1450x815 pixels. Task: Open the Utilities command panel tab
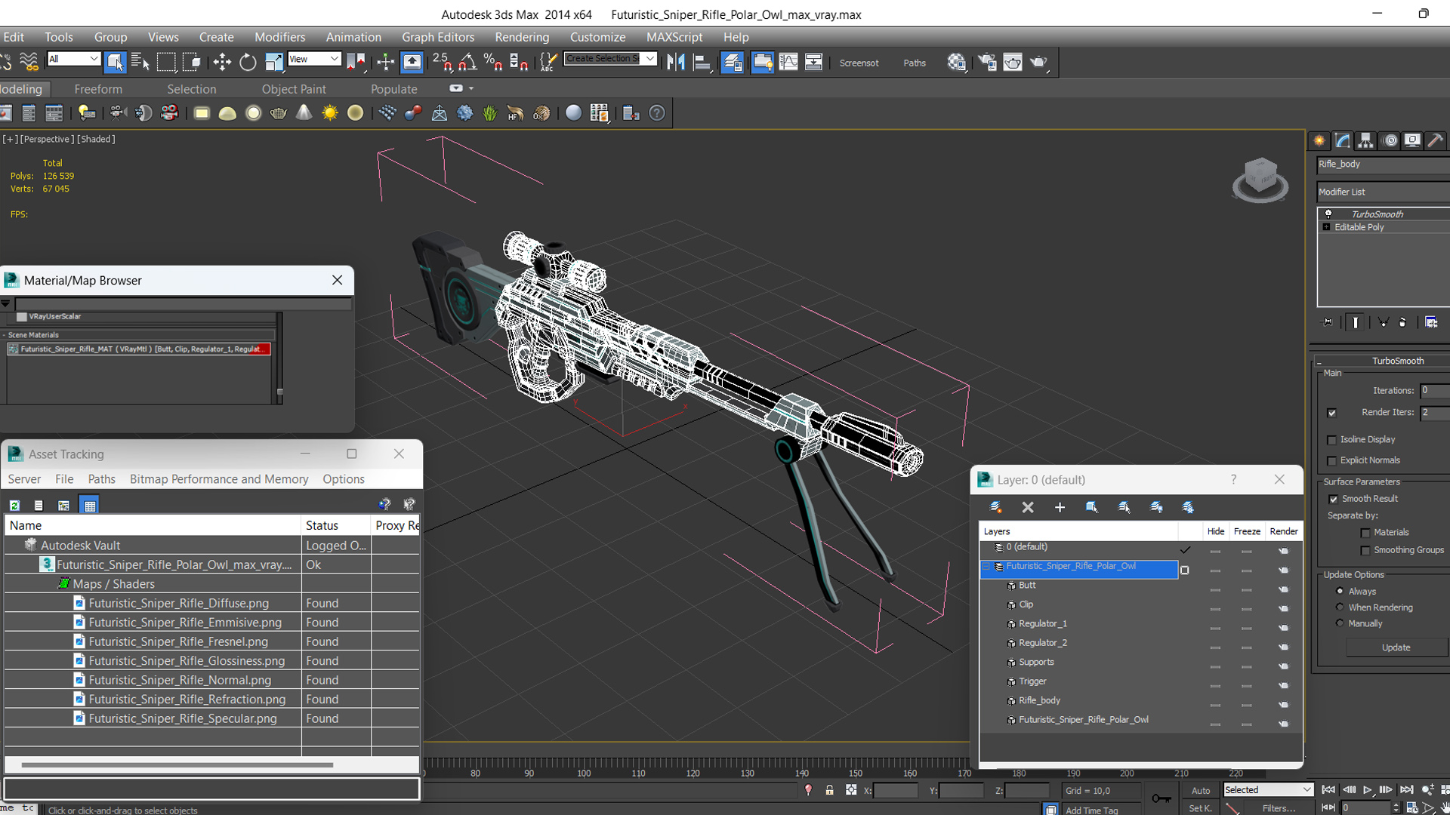[x=1436, y=141]
